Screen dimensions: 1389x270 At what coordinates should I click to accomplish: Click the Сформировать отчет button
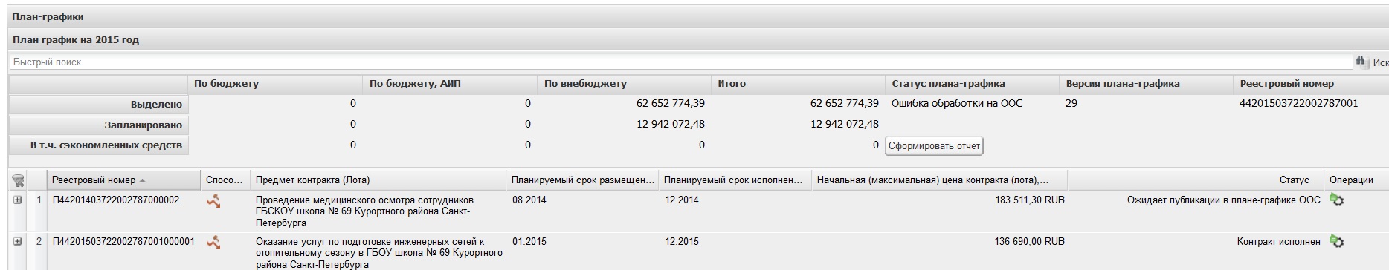tap(935, 146)
